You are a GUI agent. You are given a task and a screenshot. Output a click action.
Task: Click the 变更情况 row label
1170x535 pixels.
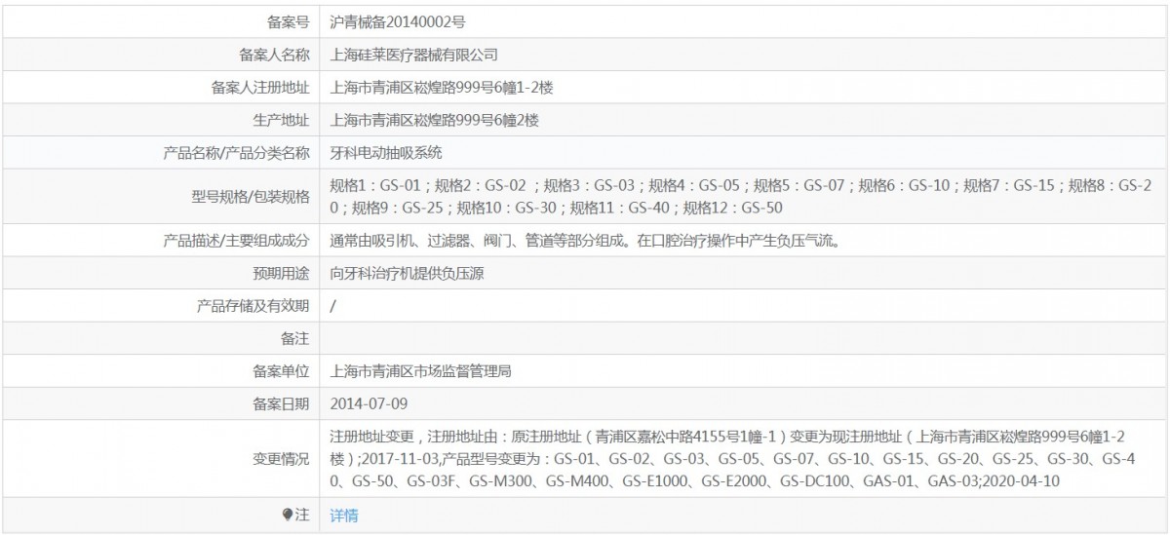point(281,458)
